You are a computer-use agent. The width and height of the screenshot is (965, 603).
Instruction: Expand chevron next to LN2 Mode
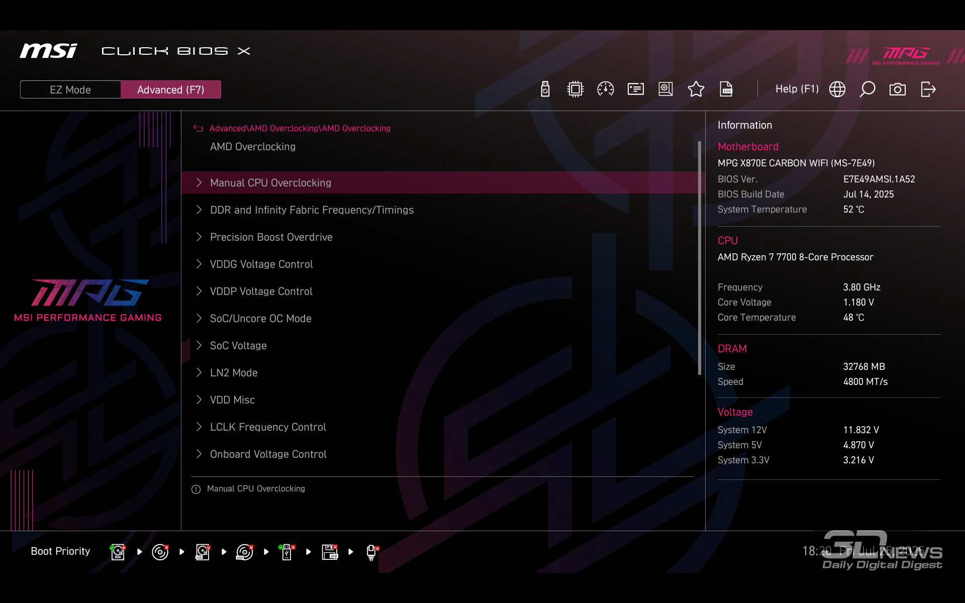click(199, 372)
